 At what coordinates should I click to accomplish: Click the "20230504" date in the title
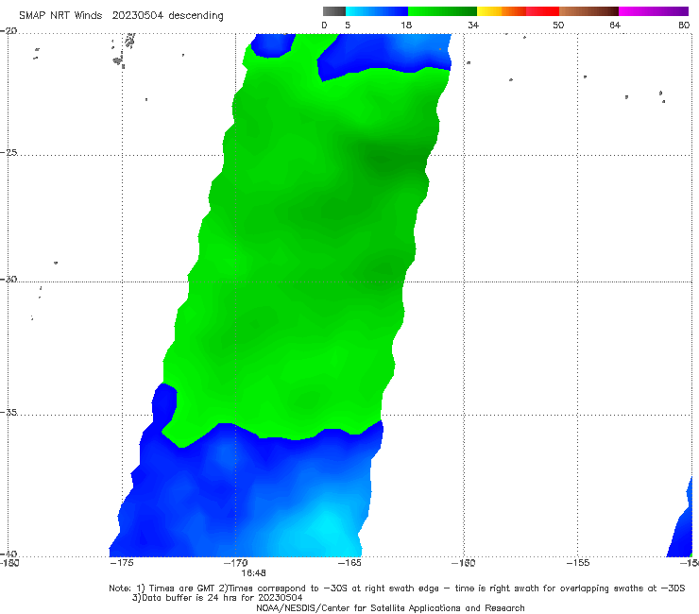(x=137, y=15)
